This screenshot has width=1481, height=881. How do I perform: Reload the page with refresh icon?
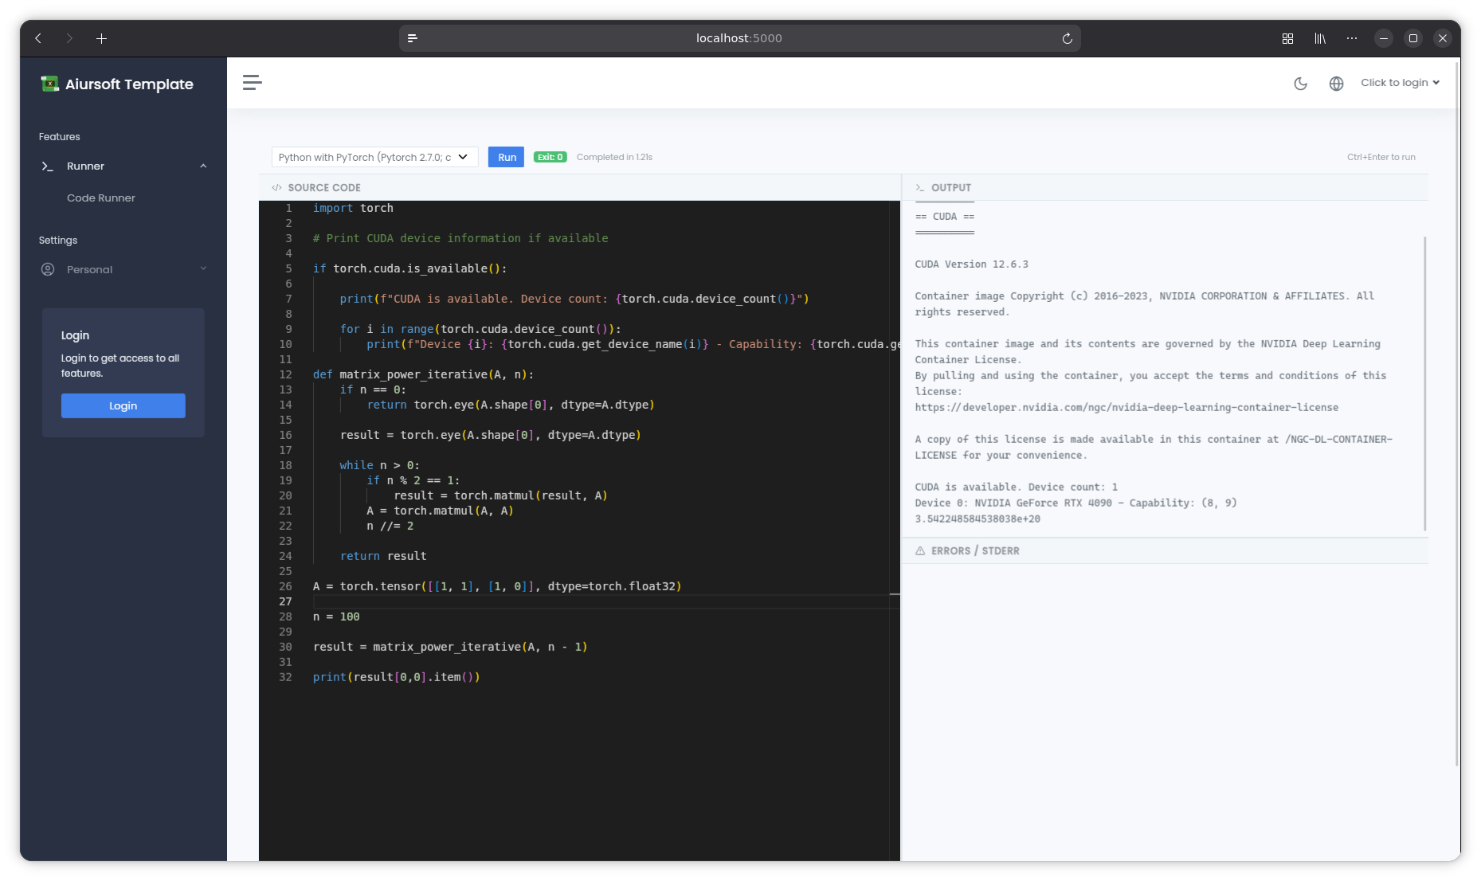(1067, 38)
